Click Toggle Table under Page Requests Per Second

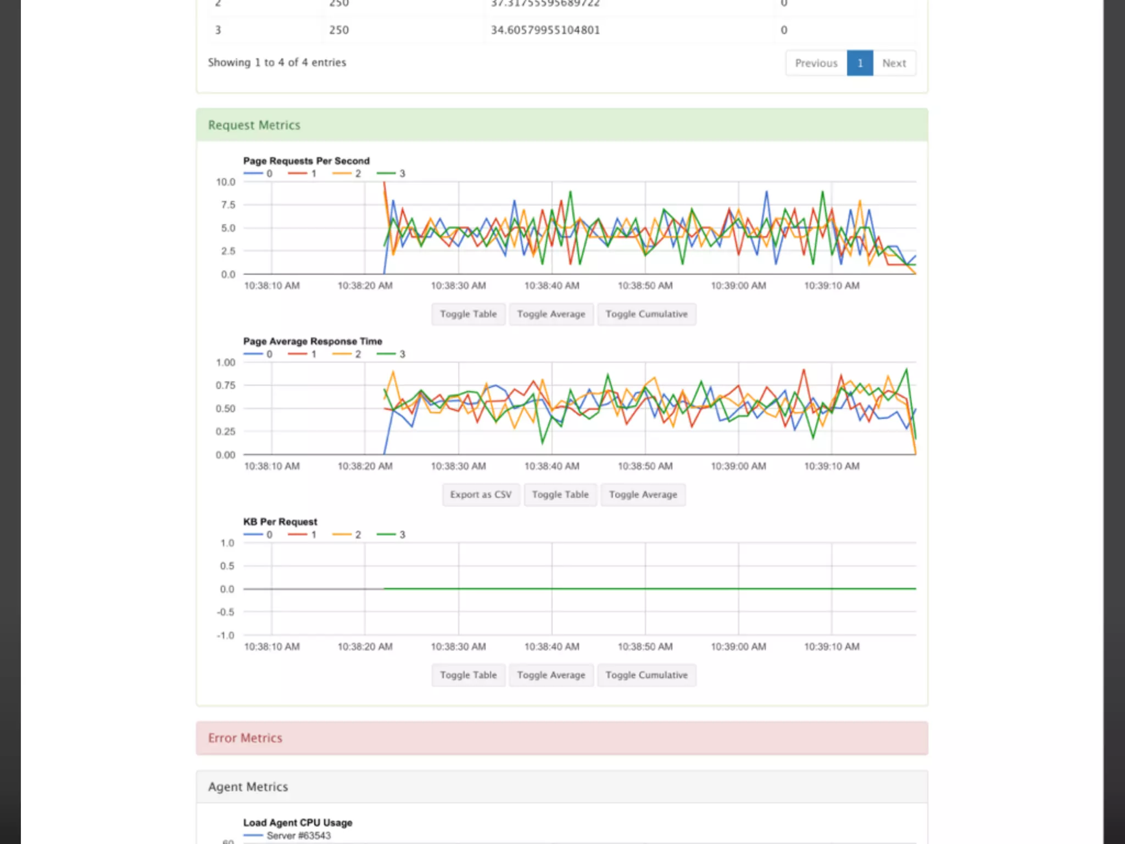point(468,314)
